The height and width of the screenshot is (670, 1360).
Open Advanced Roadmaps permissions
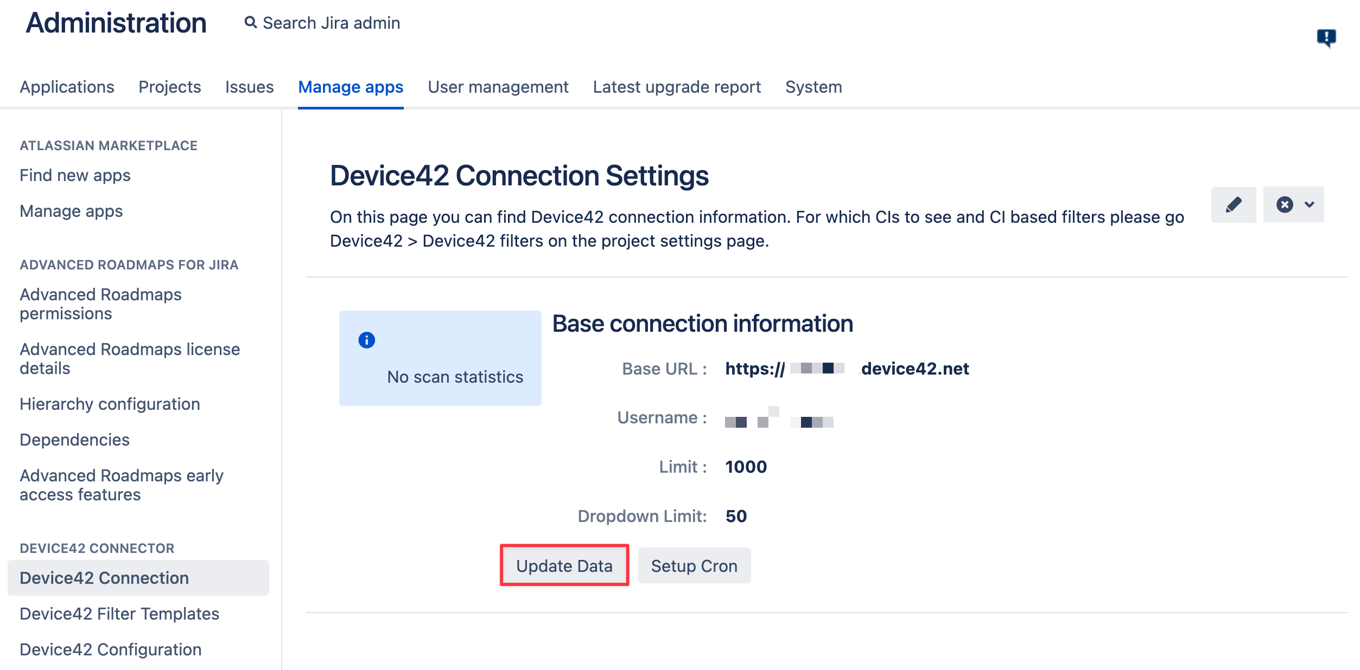pos(100,304)
